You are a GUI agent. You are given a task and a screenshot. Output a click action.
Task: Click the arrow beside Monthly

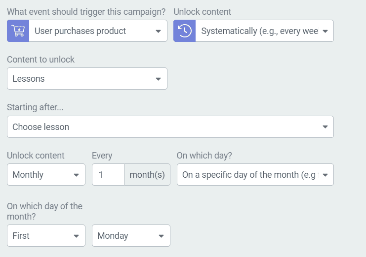(x=76, y=175)
